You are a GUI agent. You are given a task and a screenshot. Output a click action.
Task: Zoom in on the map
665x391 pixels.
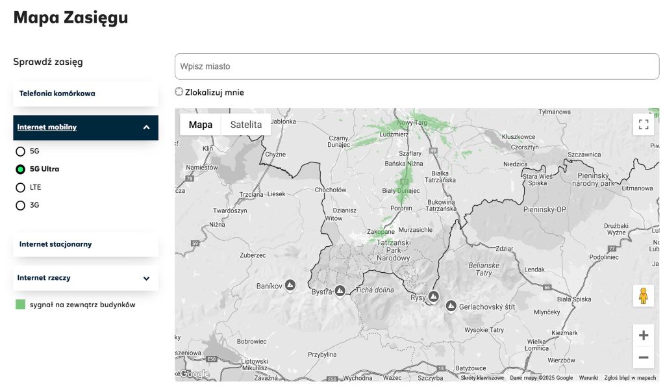[x=644, y=336]
